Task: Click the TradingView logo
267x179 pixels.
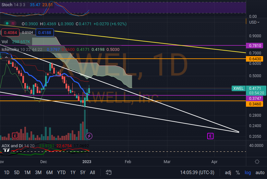Action: pos(6,150)
